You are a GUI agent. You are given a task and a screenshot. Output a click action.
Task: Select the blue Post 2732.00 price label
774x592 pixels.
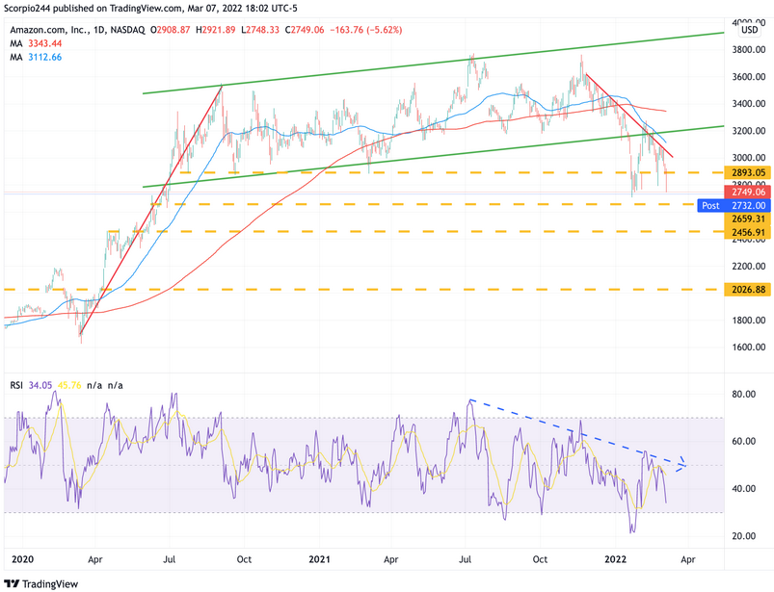tap(734, 206)
